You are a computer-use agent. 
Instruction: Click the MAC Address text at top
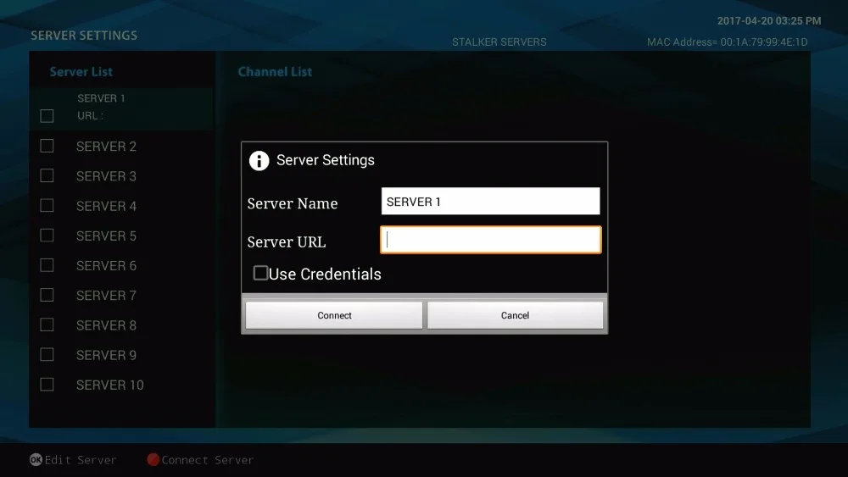click(x=728, y=42)
